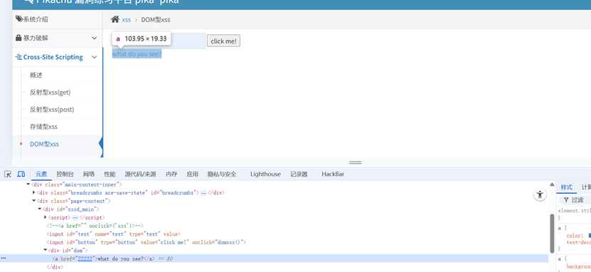Click the Cross-Site Scripting section icon
This screenshot has height=272, width=591.
(x=18, y=57)
